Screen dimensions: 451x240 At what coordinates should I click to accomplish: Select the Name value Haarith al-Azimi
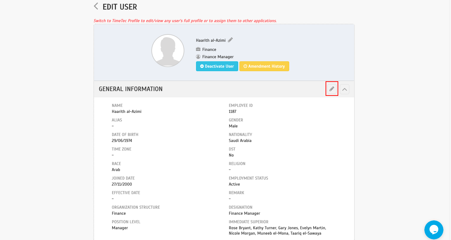[127, 111]
